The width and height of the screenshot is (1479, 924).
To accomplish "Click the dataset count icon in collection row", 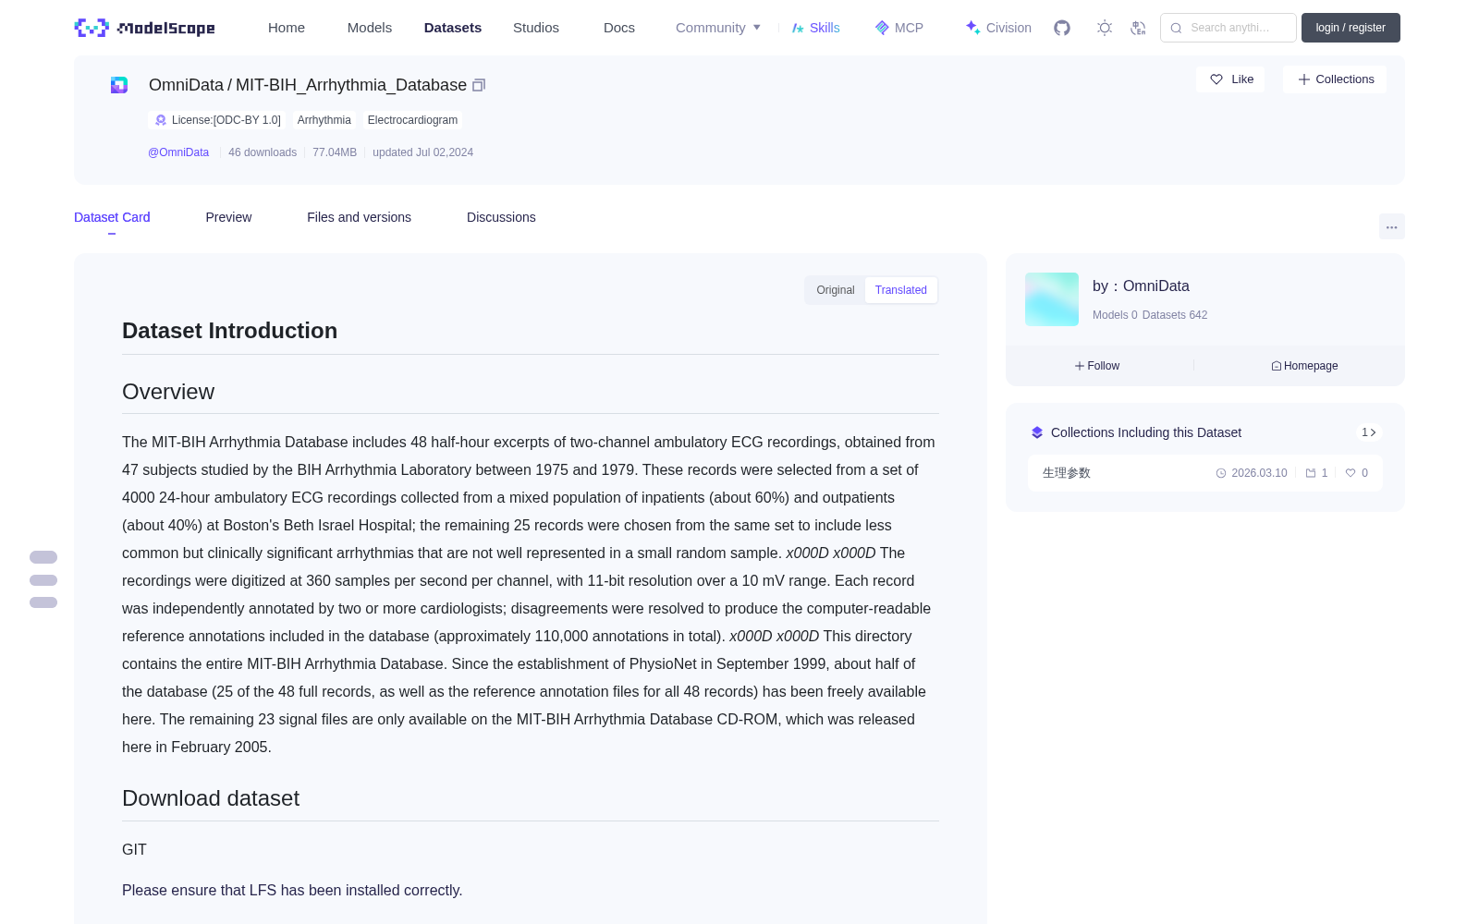I will pyautogui.click(x=1311, y=473).
